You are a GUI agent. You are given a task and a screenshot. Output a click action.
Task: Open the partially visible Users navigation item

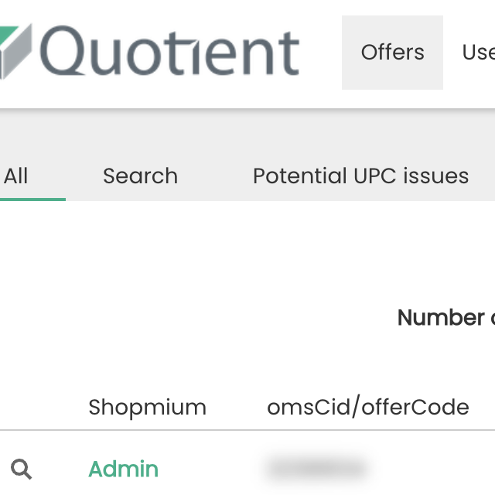coord(478,53)
